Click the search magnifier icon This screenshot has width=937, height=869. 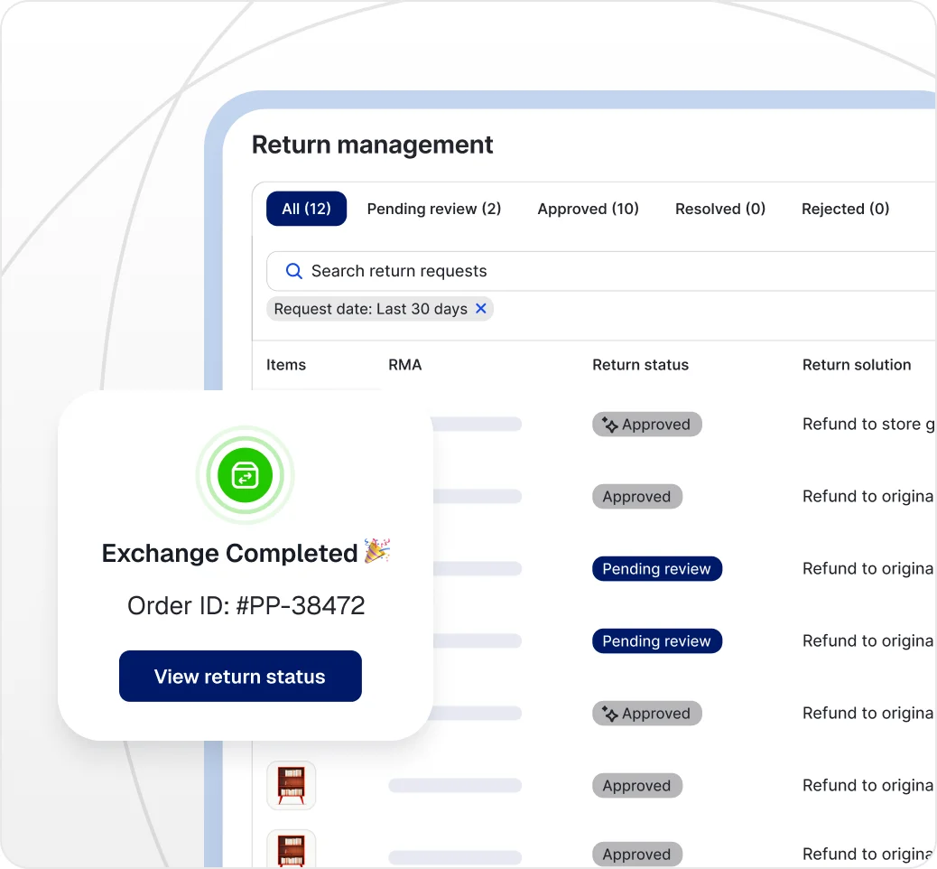[x=294, y=271]
